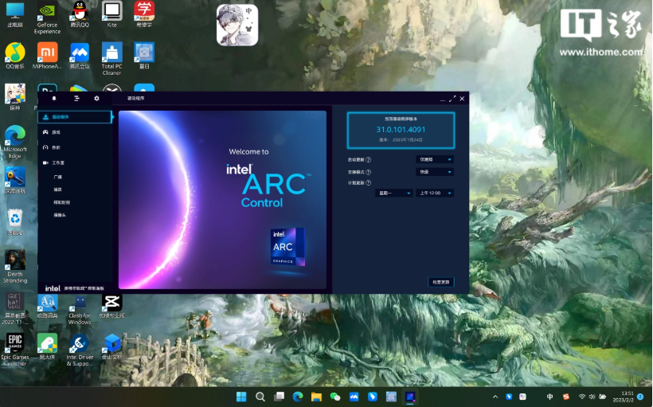Open the Studio (工作室) camera section
653x407 pixels.
57,162
